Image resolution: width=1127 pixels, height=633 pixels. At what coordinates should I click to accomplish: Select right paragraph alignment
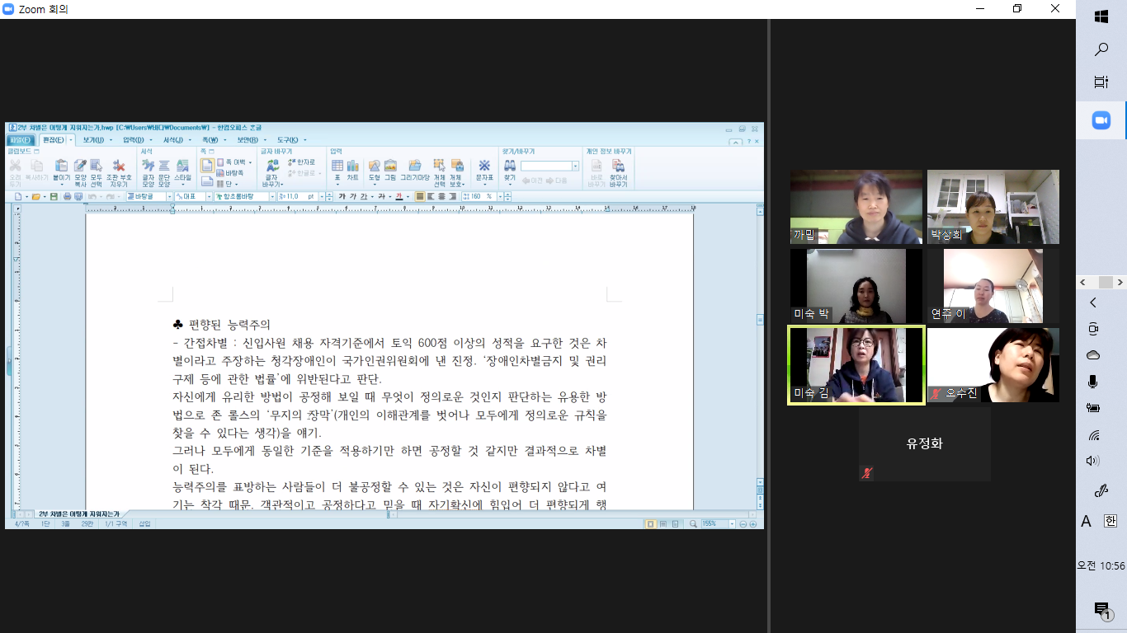(452, 197)
